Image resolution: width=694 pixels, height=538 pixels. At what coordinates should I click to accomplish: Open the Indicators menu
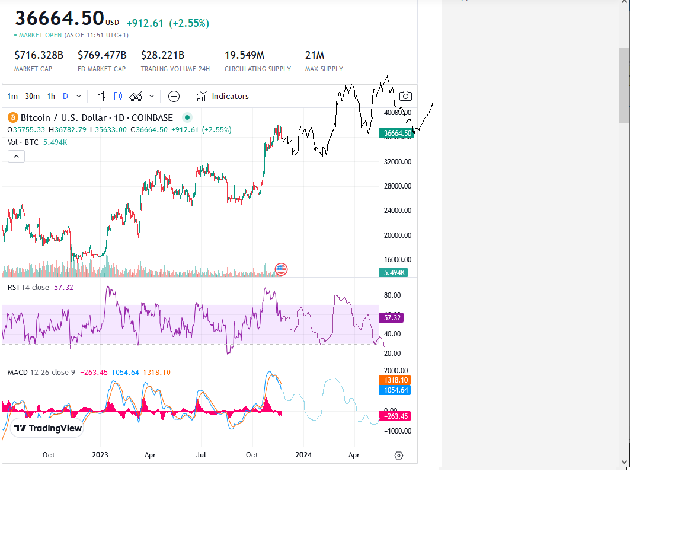coord(223,96)
